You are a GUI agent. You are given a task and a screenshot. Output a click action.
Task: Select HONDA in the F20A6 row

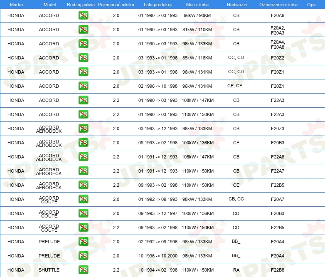coord(16,15)
